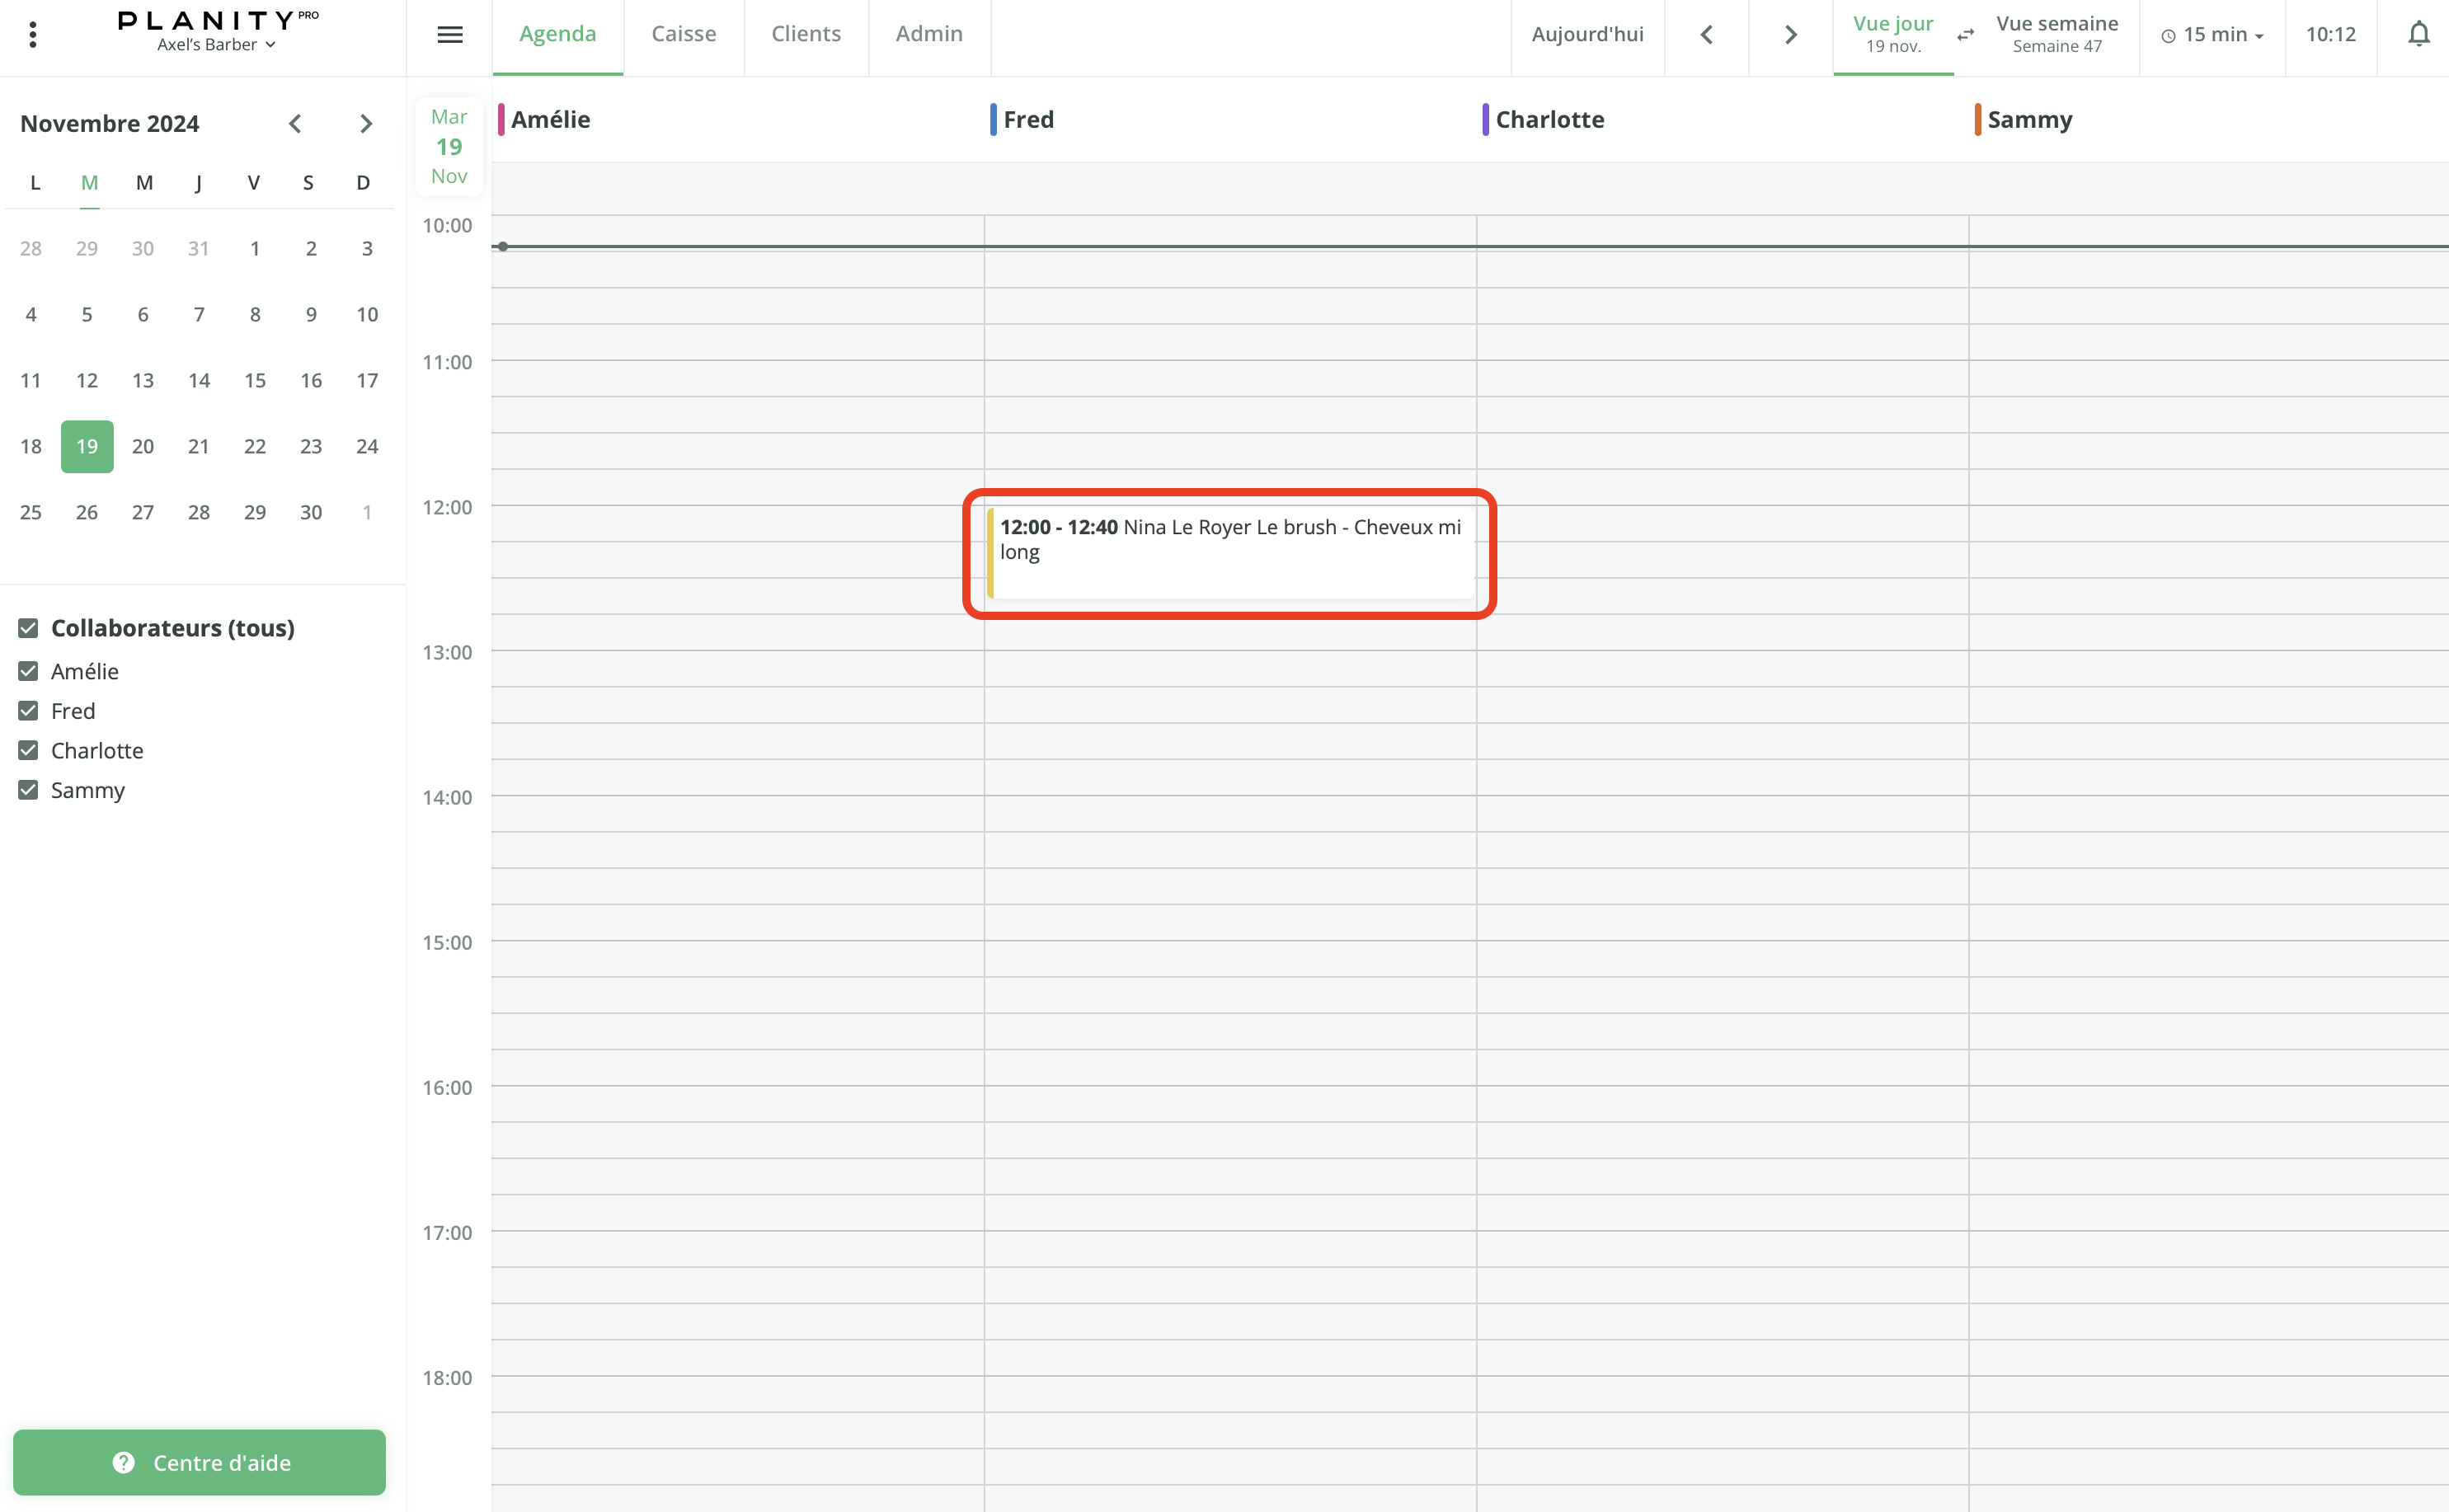Screen dimensions: 2449x1512
Task: Click the hamburger menu icon
Action: 450,35
